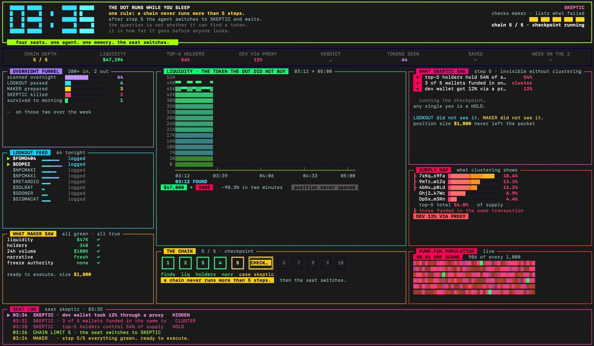594x346 pixels.
Task: Select chain step box 3
Action: click(x=203, y=263)
